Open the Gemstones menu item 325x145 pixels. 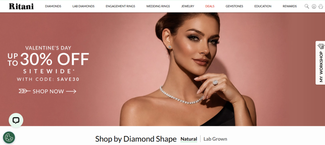[234, 6]
